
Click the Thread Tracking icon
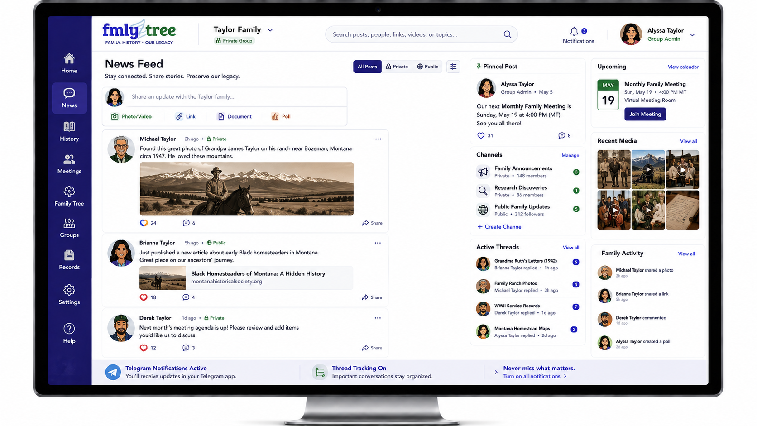(320, 372)
